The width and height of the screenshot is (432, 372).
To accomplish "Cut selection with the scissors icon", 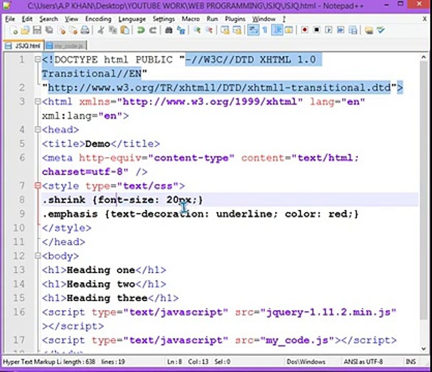I will coord(101,30).
